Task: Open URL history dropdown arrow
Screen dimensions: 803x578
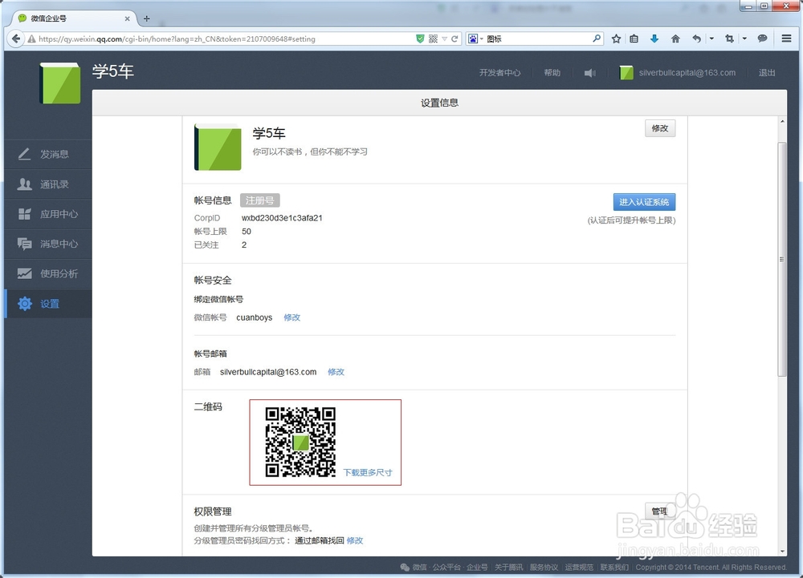Action: pos(445,38)
